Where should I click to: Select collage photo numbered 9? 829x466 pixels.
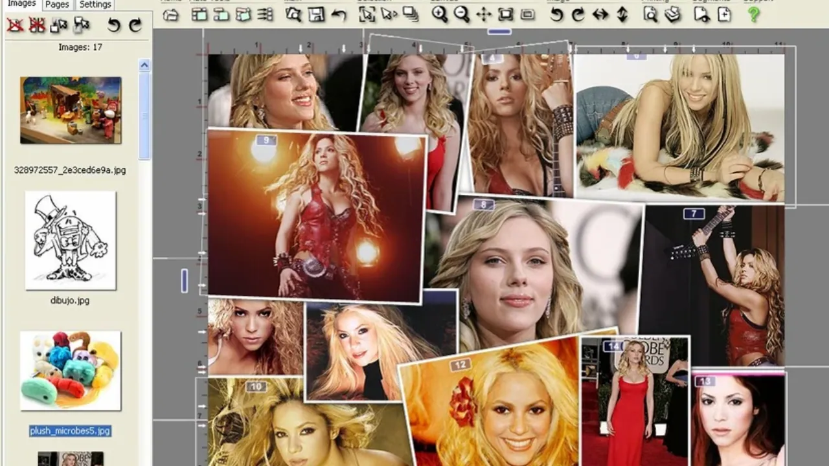click(315, 216)
